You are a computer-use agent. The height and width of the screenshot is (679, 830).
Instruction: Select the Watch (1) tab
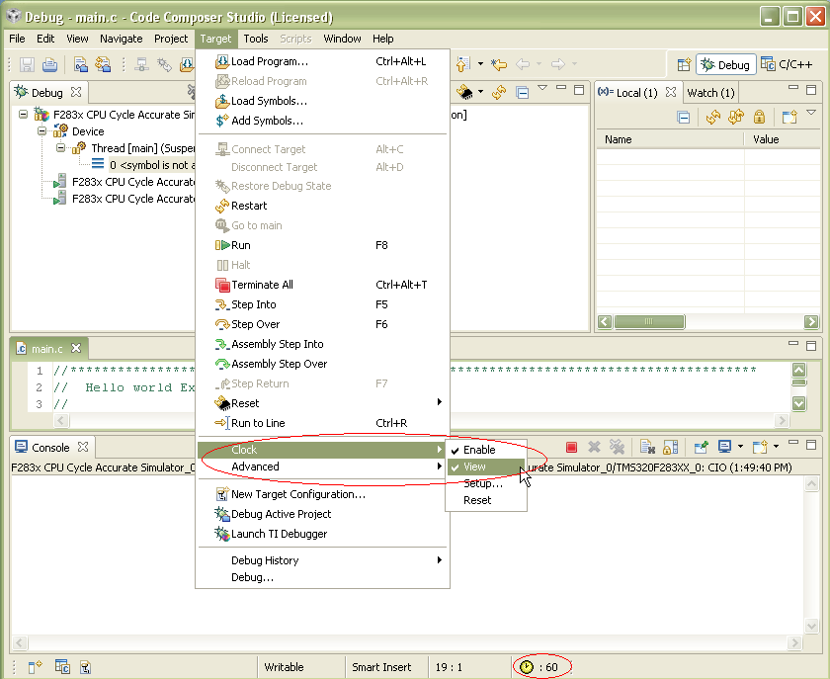coord(710,93)
